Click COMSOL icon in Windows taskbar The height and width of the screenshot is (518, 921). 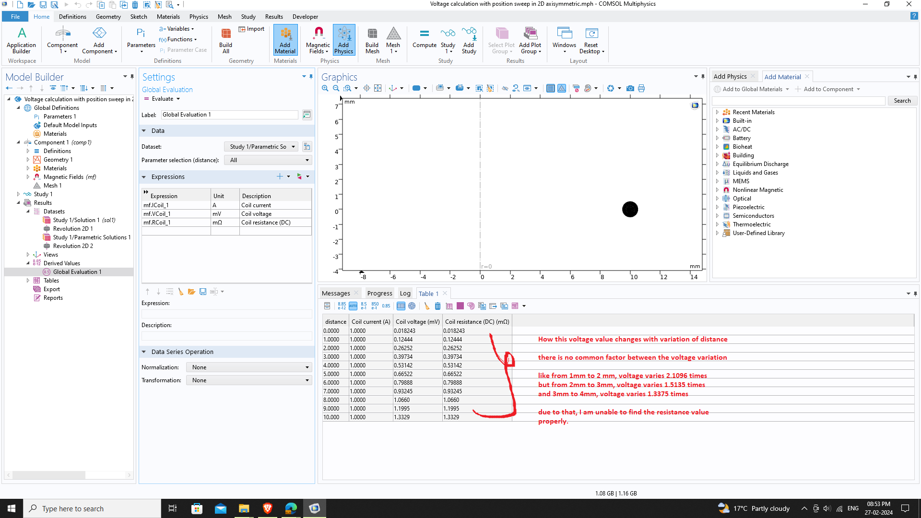point(315,508)
